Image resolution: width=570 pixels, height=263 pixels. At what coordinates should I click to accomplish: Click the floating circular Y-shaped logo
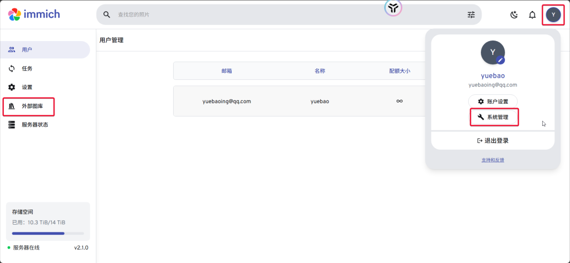pos(393,7)
